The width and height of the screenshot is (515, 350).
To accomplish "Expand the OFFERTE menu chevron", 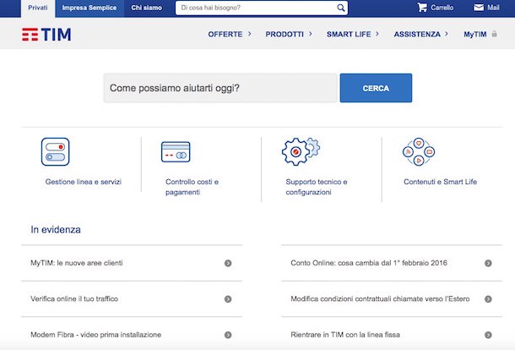I will [250, 34].
